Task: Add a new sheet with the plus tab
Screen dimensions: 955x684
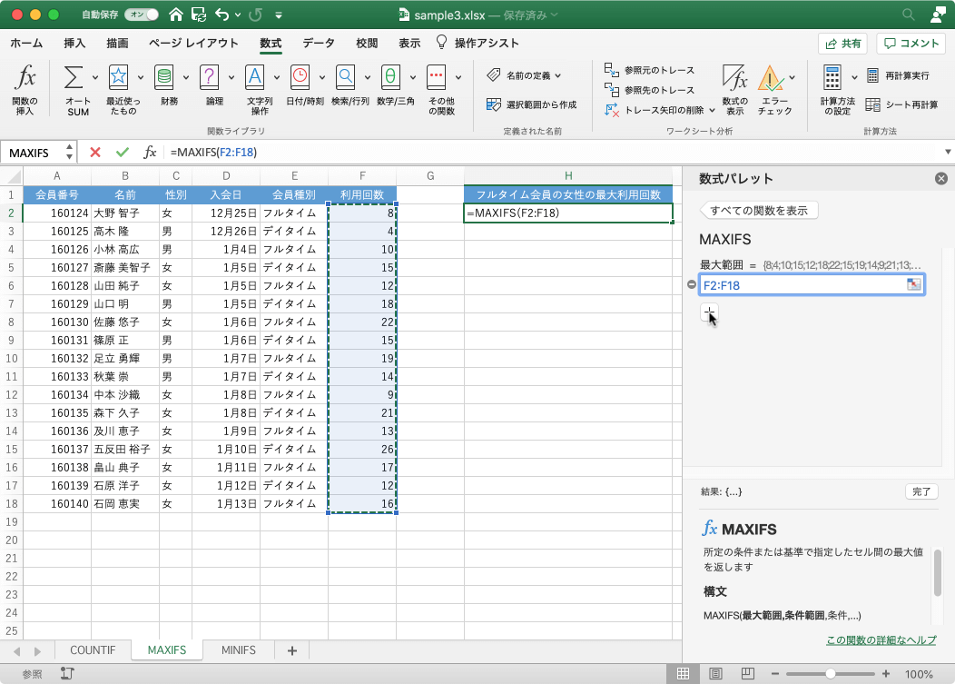Action: click(291, 650)
